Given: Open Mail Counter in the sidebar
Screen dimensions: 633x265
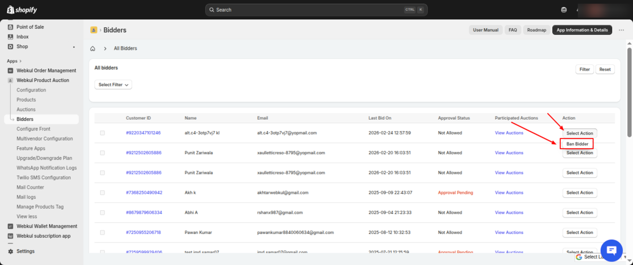Looking at the screenshot, I should [x=31, y=187].
